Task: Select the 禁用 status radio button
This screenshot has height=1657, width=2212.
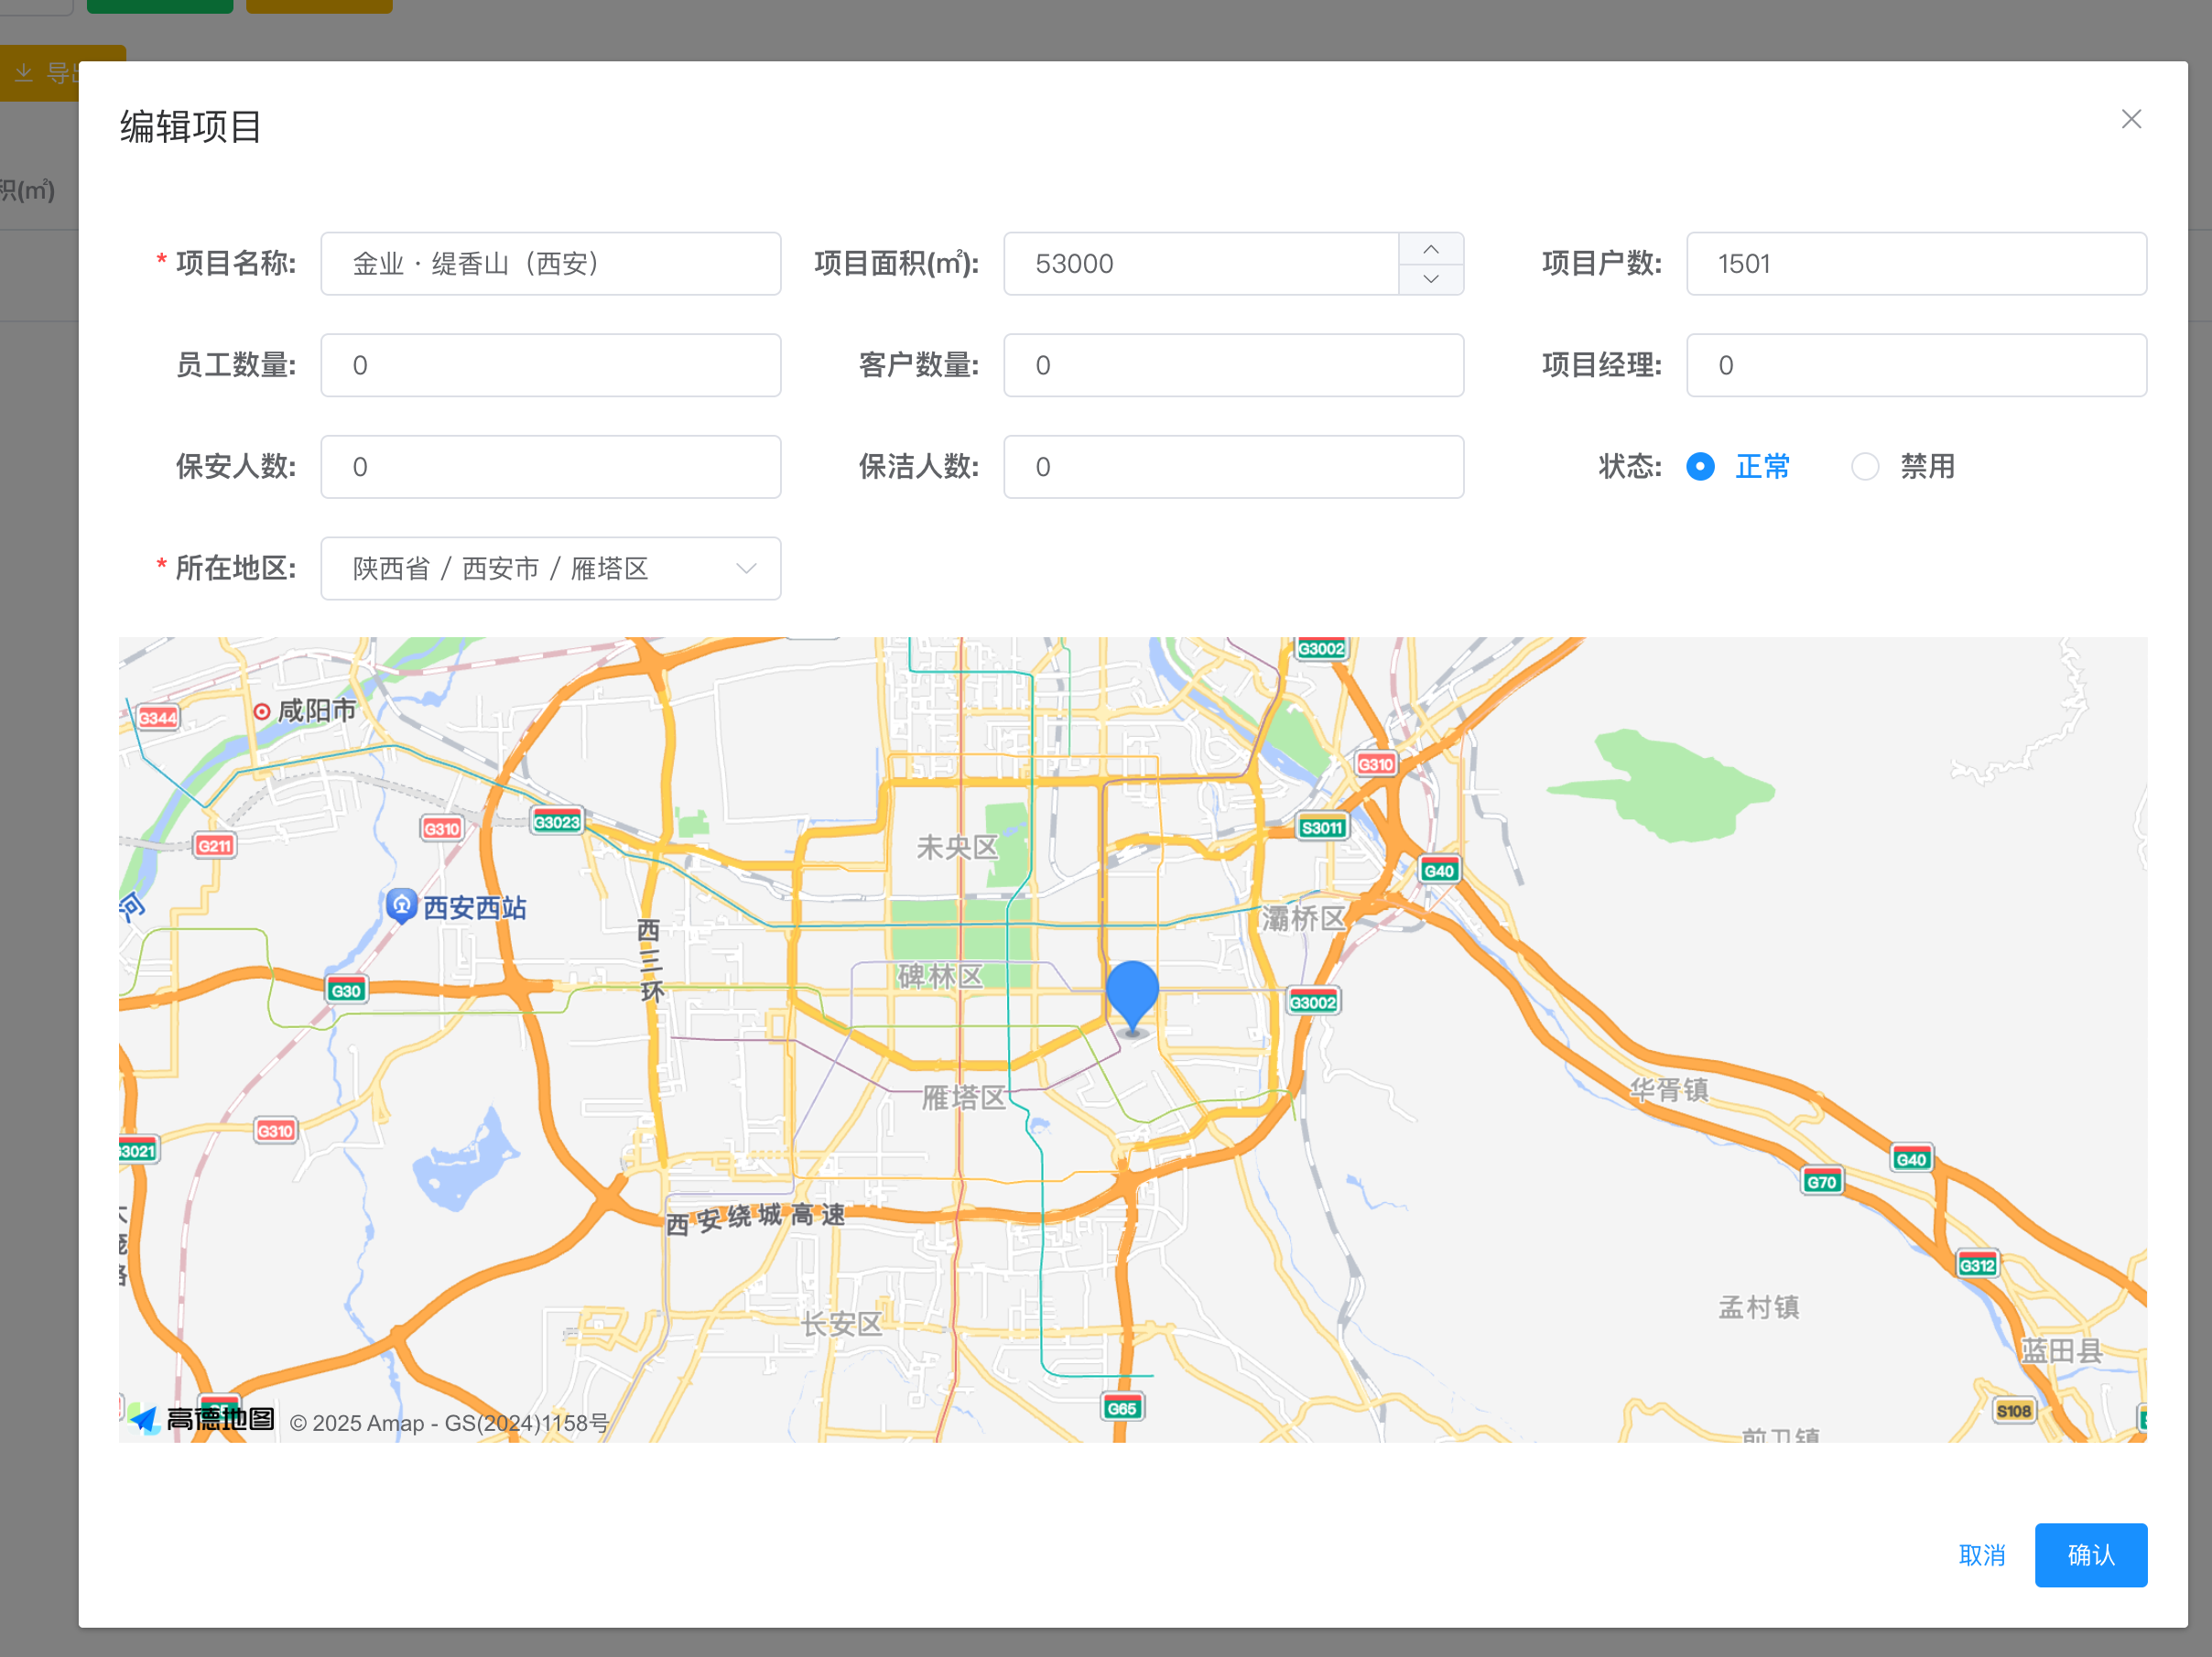Action: (x=1865, y=467)
